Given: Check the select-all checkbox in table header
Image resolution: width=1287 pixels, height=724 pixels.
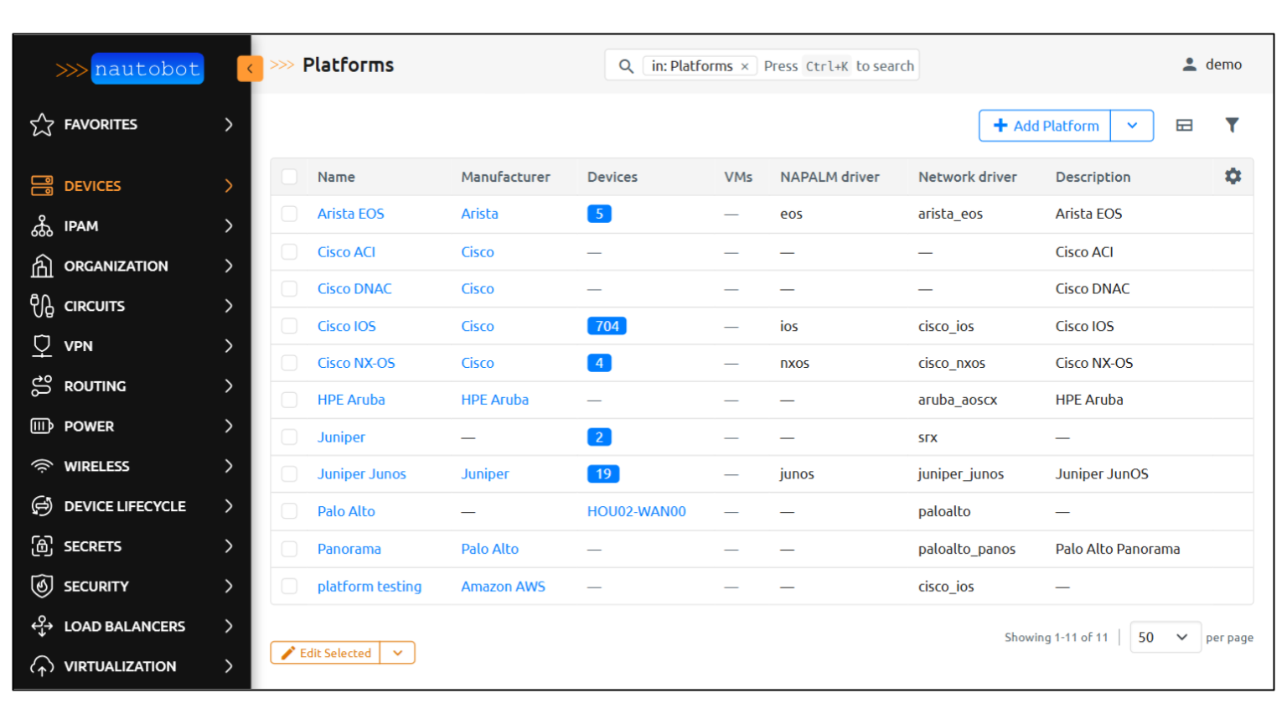Looking at the screenshot, I should (289, 177).
